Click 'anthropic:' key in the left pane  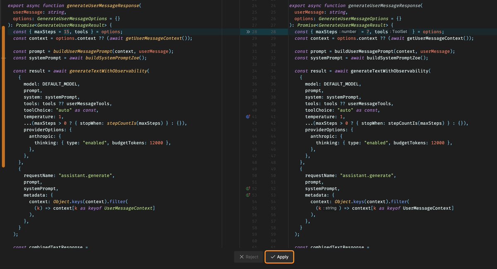pyautogui.click(x=42, y=136)
